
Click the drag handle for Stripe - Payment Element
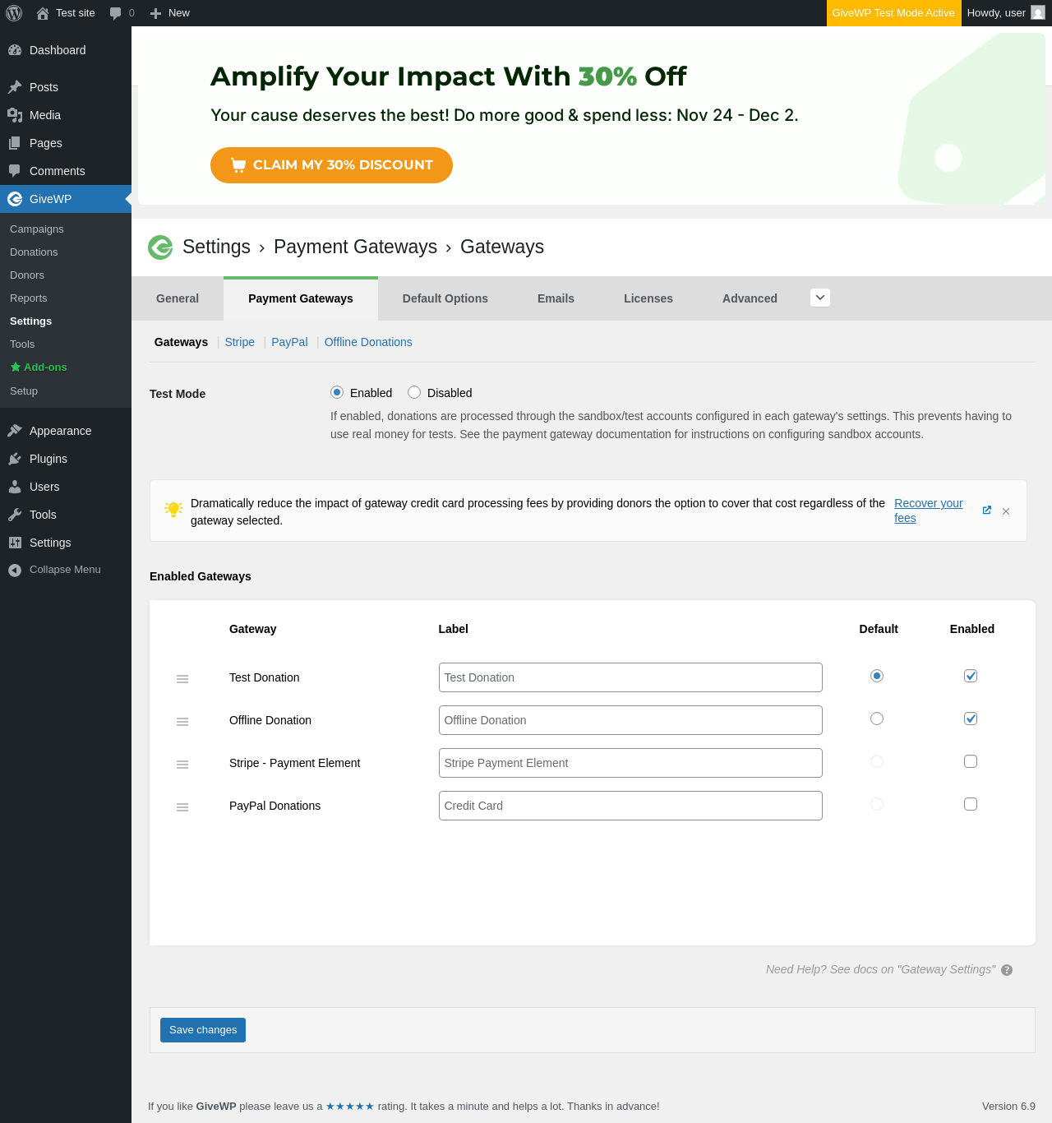[182, 765]
